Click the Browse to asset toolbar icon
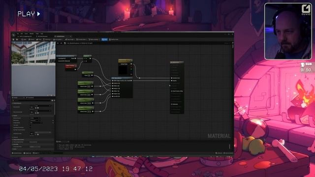315x177 pixels. (17, 39)
